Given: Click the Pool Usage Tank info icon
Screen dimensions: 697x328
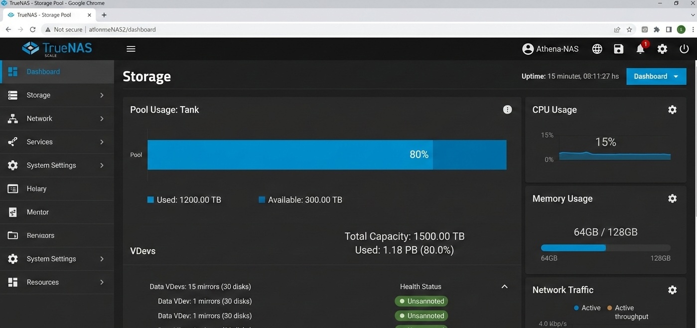Looking at the screenshot, I should tap(507, 109).
